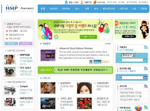Click the mail envelope icon in user panel
This screenshot has width=150, height=111.
point(7,31)
